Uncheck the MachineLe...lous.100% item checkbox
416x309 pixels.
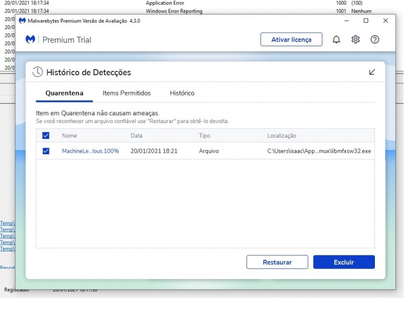(x=46, y=151)
